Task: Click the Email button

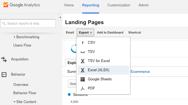Action: 70,32
